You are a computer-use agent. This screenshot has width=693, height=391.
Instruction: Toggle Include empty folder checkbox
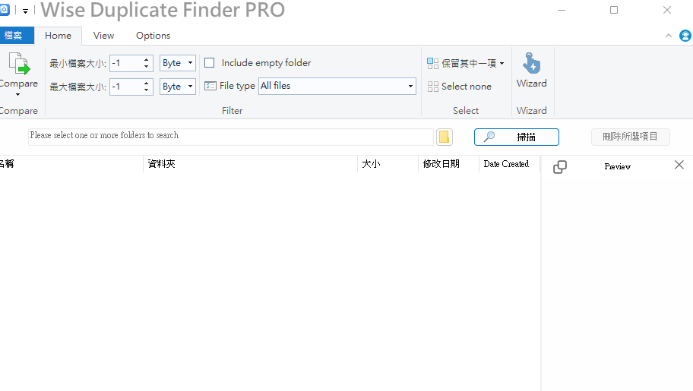[x=210, y=63]
